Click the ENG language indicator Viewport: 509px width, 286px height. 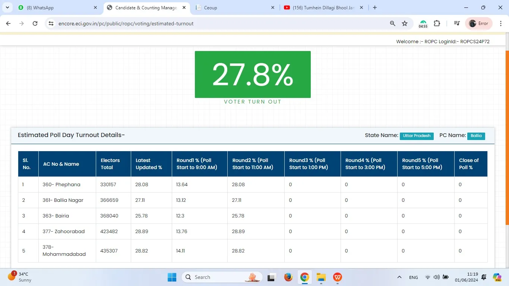[x=413, y=277]
